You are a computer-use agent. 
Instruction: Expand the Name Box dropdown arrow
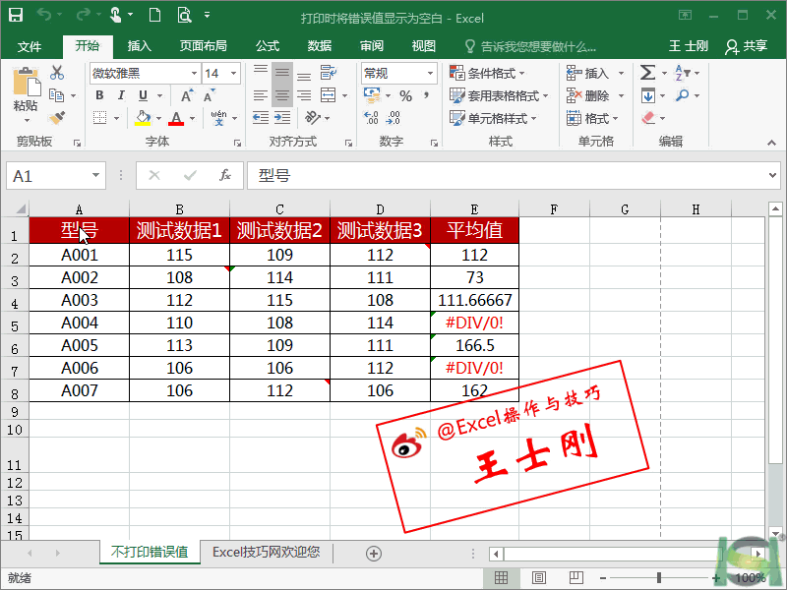click(96, 175)
